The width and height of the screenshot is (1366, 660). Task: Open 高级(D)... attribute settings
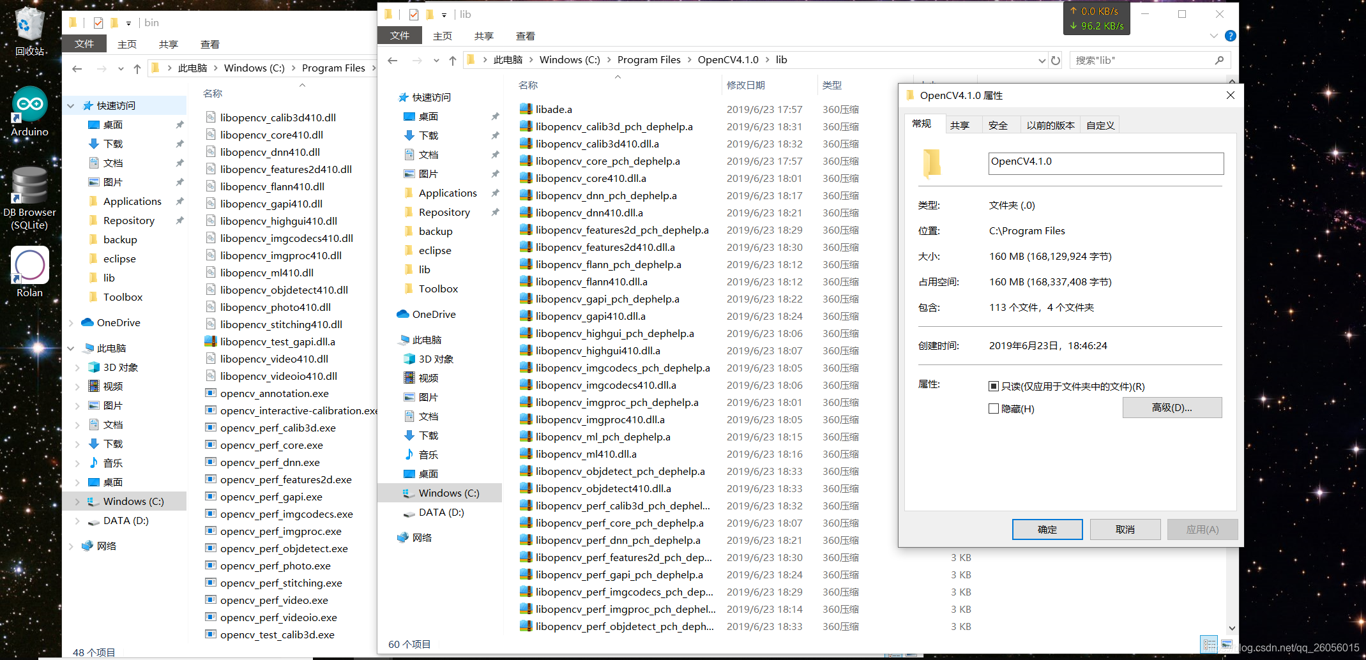click(x=1172, y=407)
